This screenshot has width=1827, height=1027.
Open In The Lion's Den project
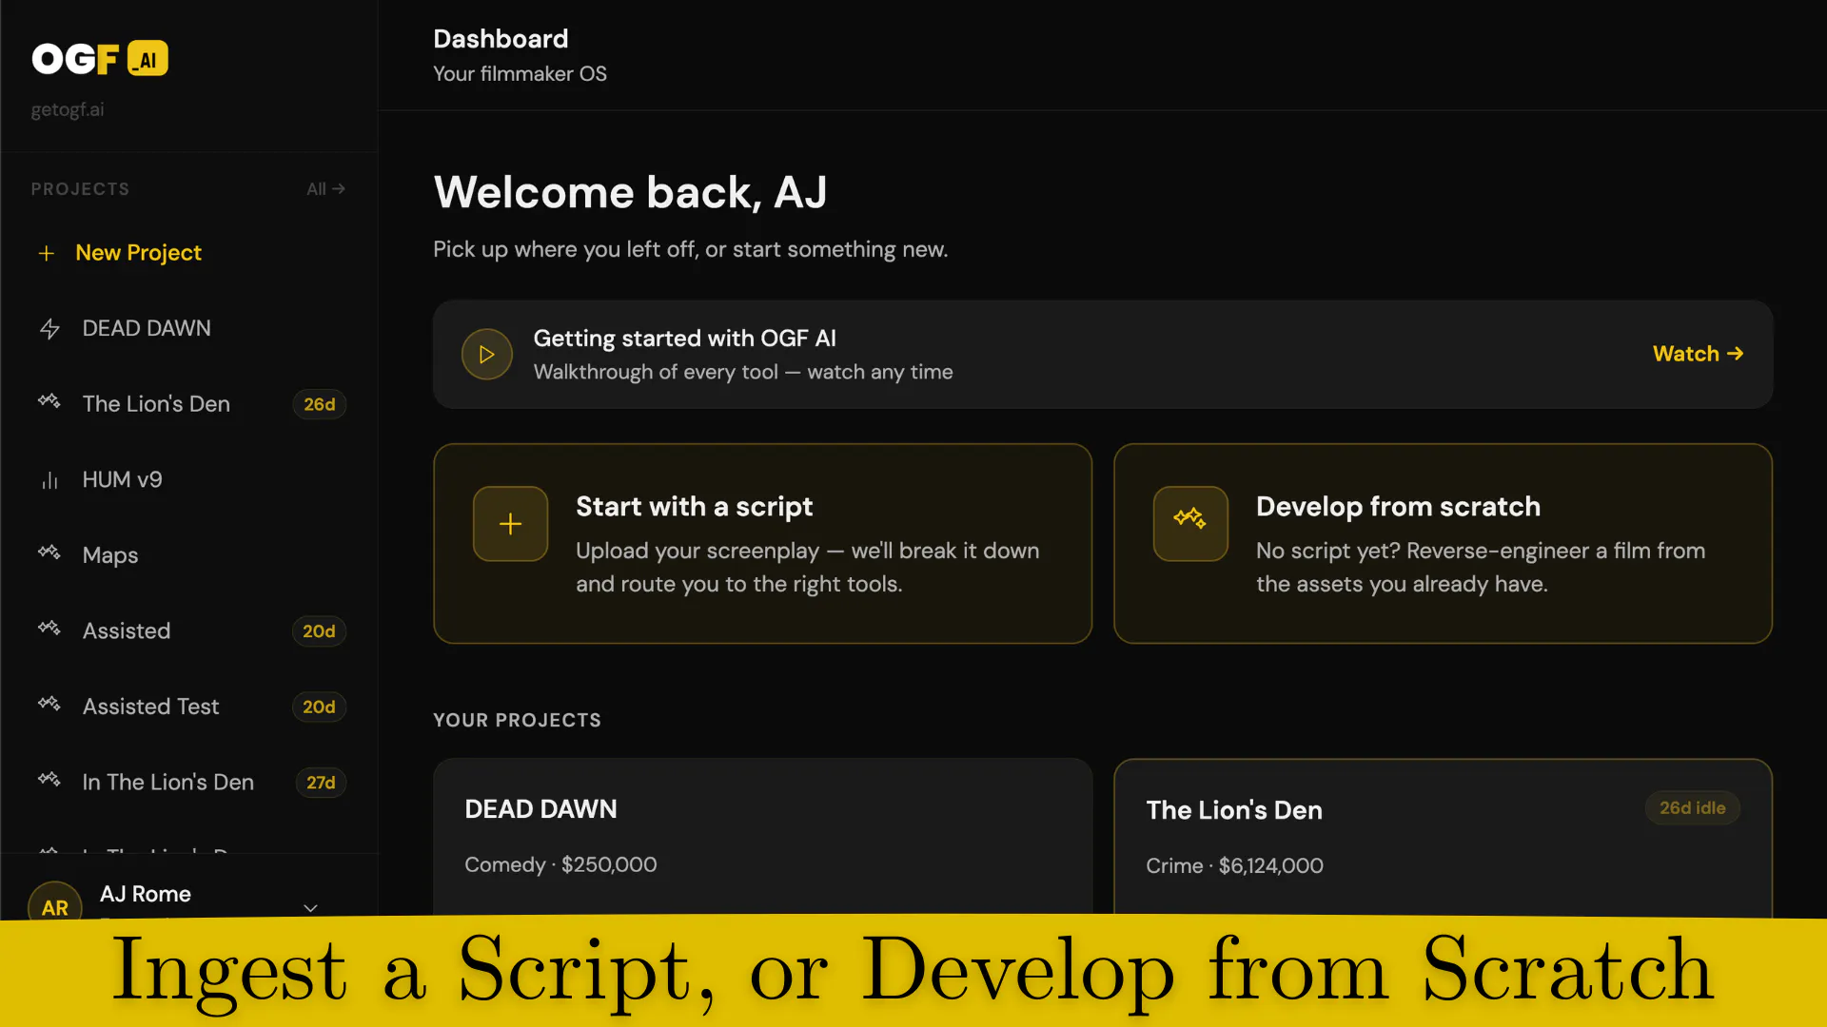(x=167, y=783)
